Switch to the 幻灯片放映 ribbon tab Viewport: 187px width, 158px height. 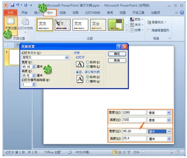tap(93, 12)
